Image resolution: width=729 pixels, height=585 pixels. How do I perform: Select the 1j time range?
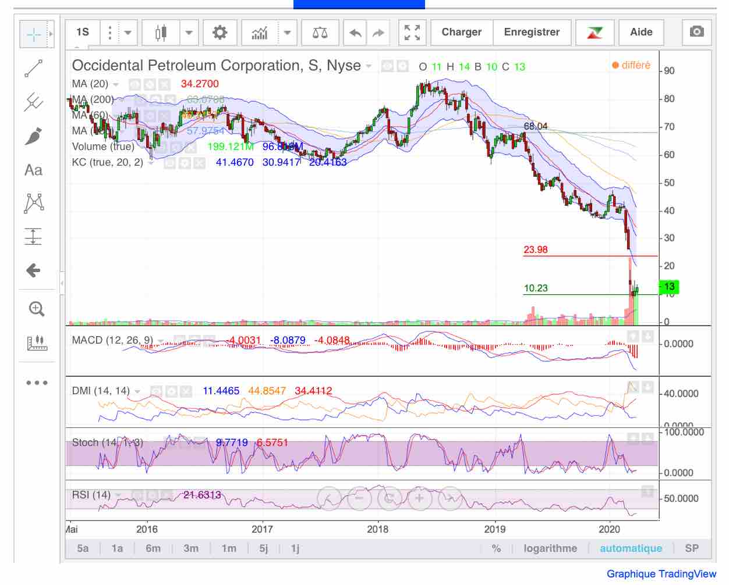pyautogui.click(x=295, y=548)
